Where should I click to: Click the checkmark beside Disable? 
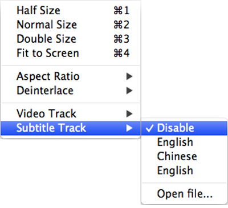tap(149, 128)
